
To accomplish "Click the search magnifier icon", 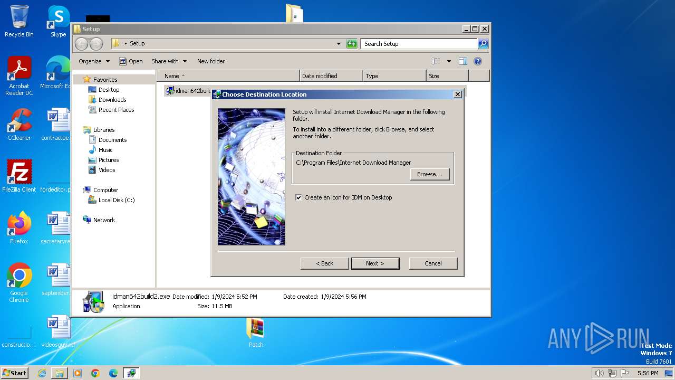I will click(x=483, y=44).
